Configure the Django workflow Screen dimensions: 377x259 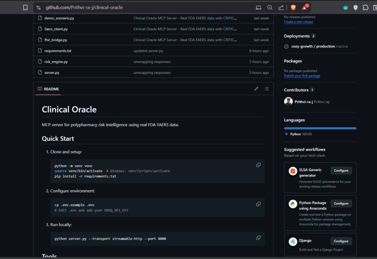click(341, 241)
